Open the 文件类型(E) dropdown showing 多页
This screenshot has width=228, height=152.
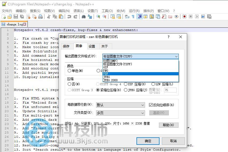tap(120, 113)
